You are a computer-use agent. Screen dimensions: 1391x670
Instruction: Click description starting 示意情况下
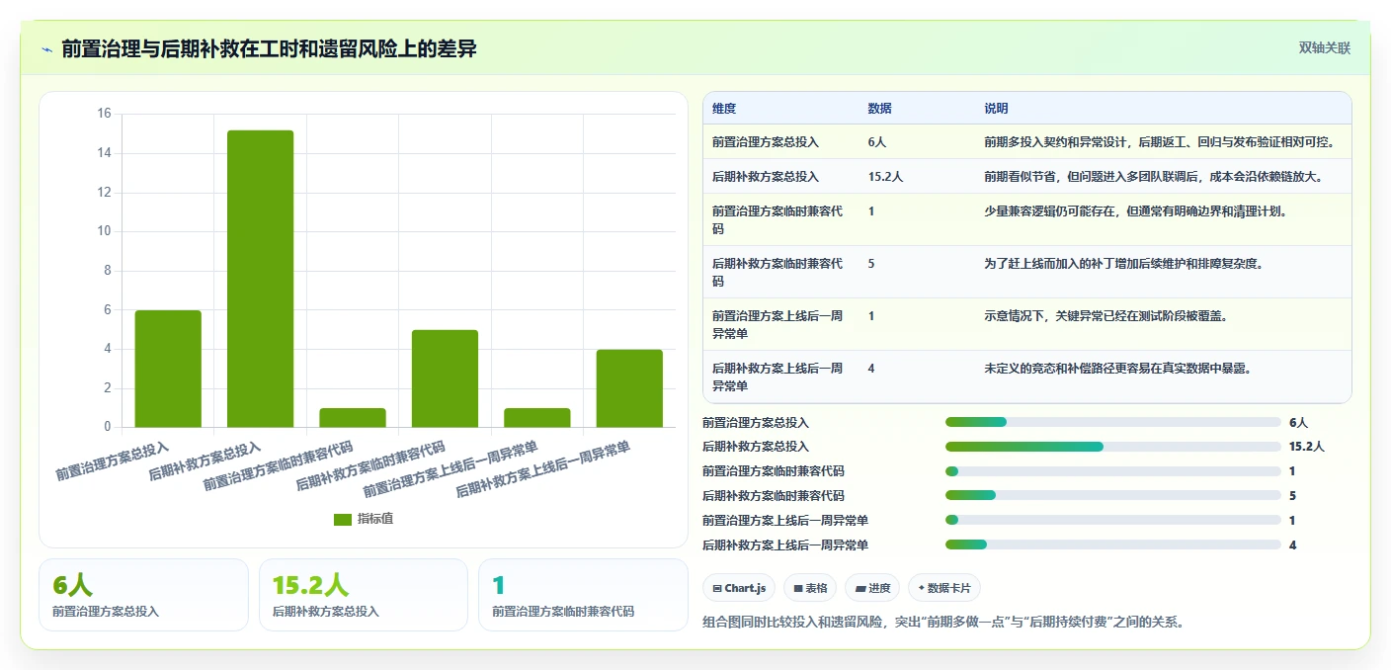point(1105,316)
